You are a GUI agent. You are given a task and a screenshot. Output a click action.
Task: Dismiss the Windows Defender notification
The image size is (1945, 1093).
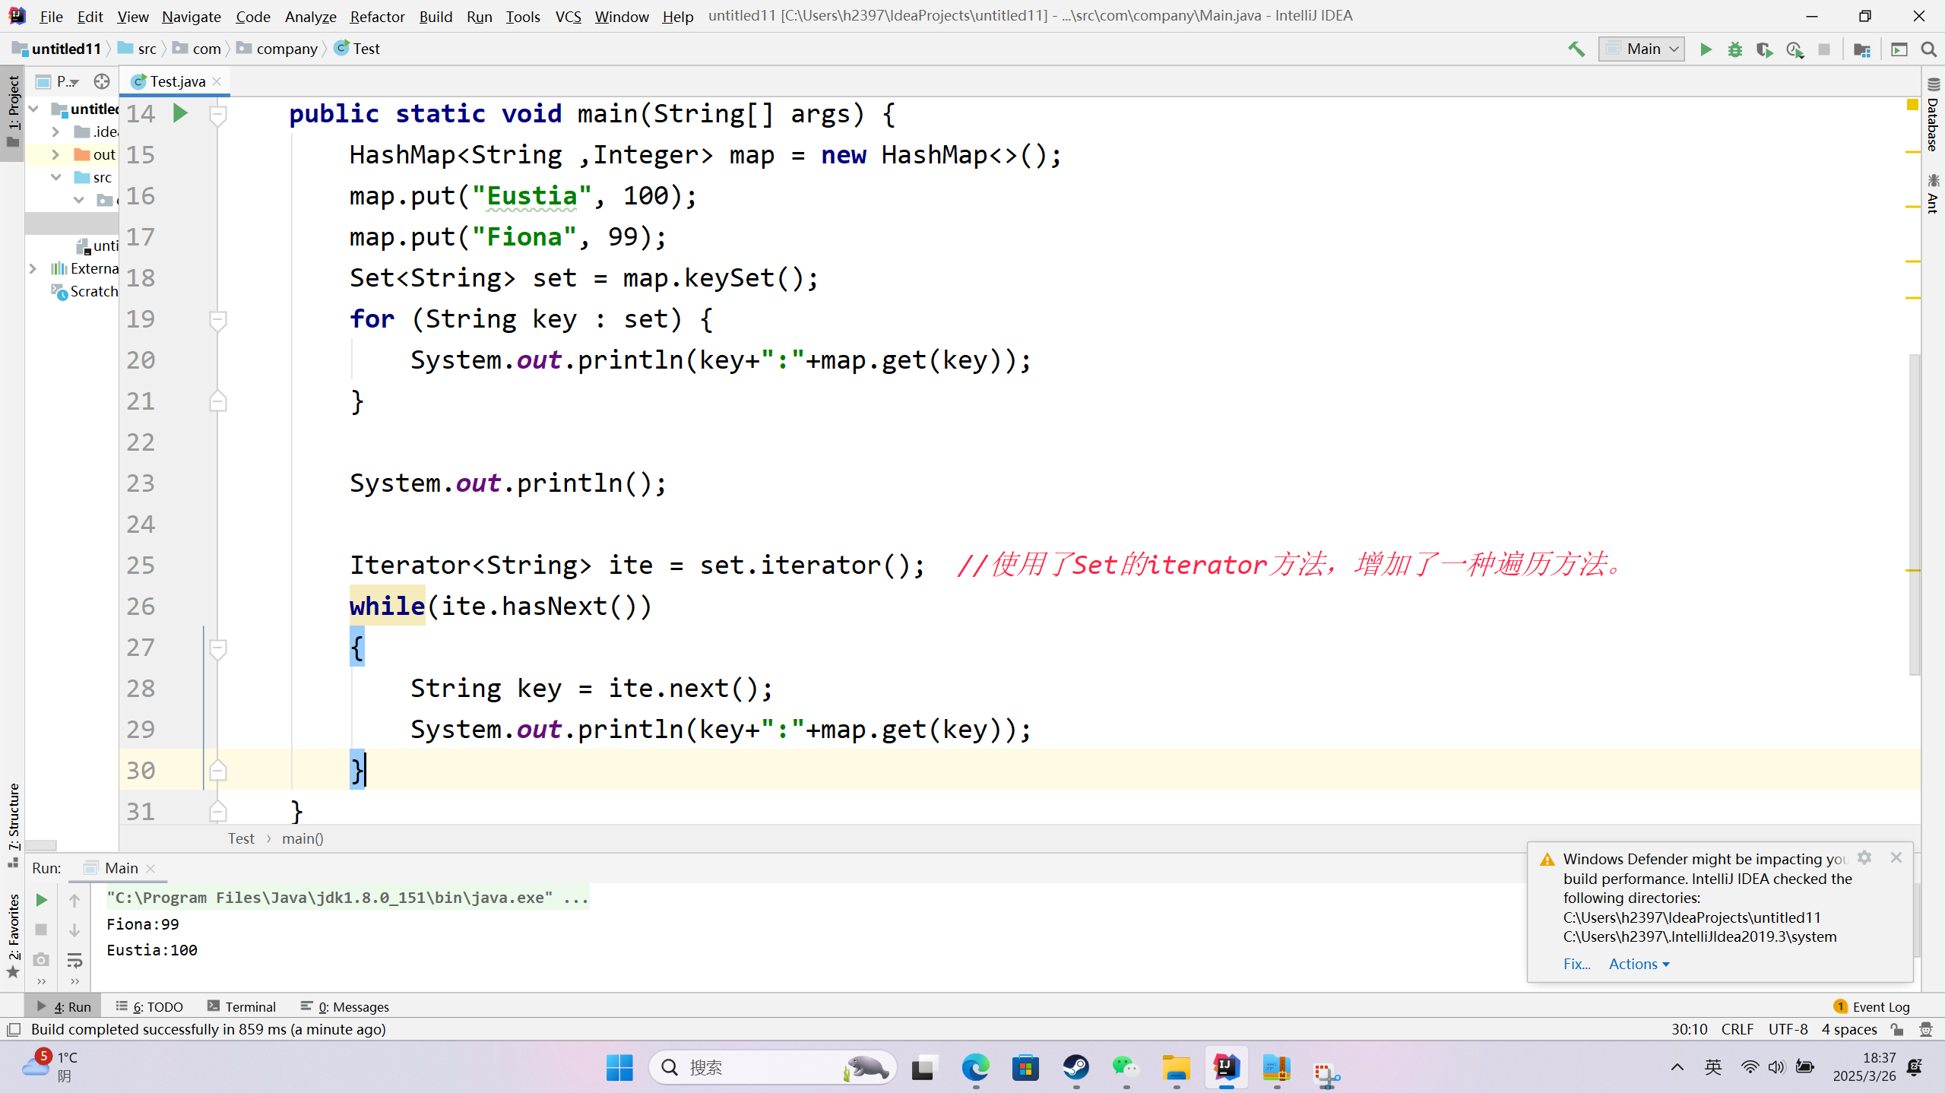coord(1896,857)
